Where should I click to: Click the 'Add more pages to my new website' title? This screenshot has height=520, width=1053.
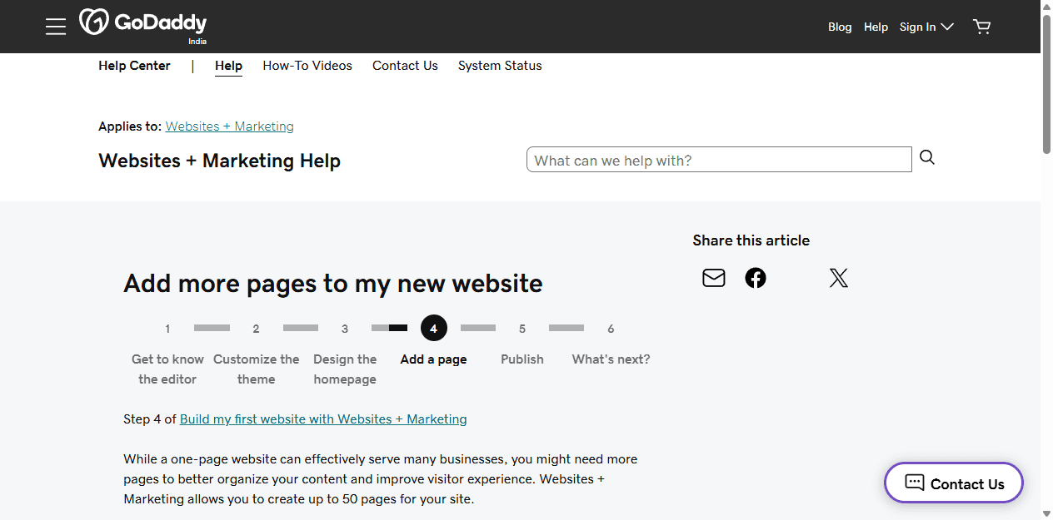click(333, 284)
